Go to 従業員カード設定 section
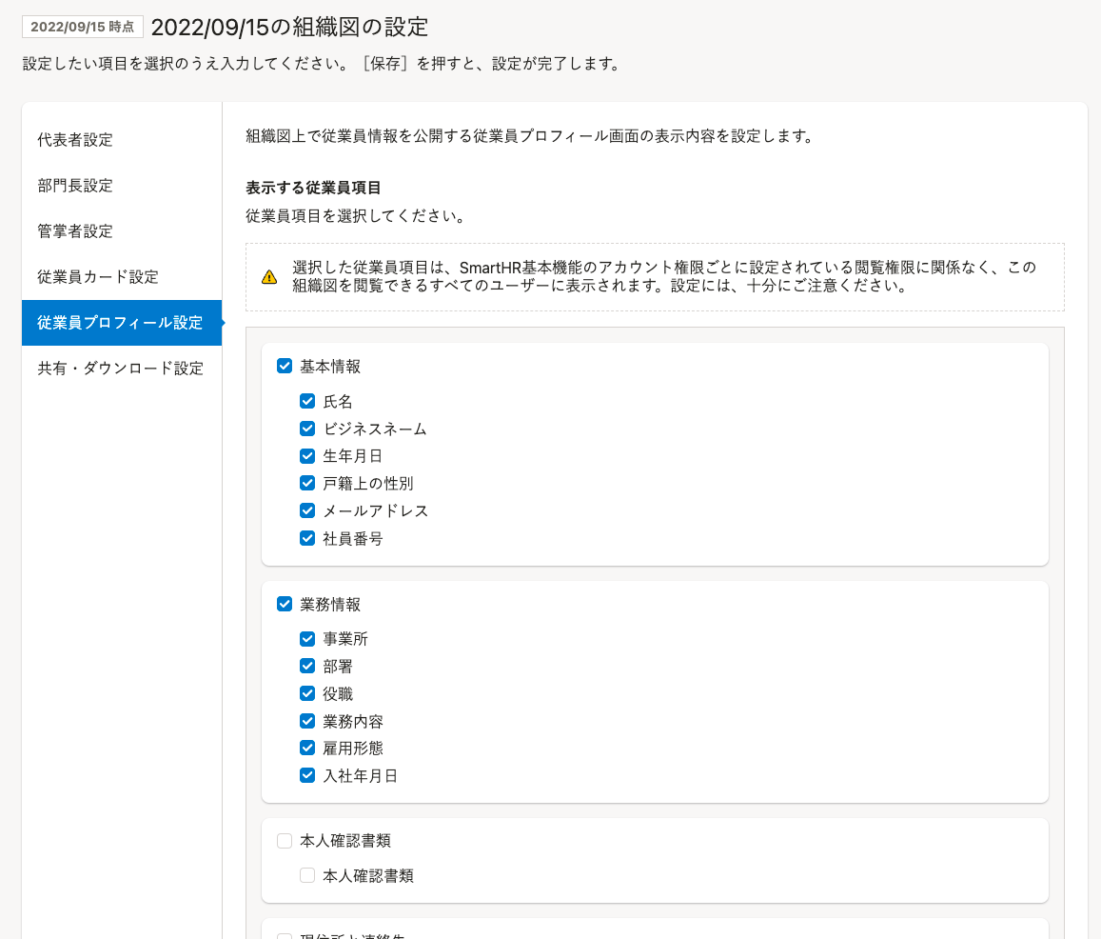1101x939 pixels. pos(98,277)
